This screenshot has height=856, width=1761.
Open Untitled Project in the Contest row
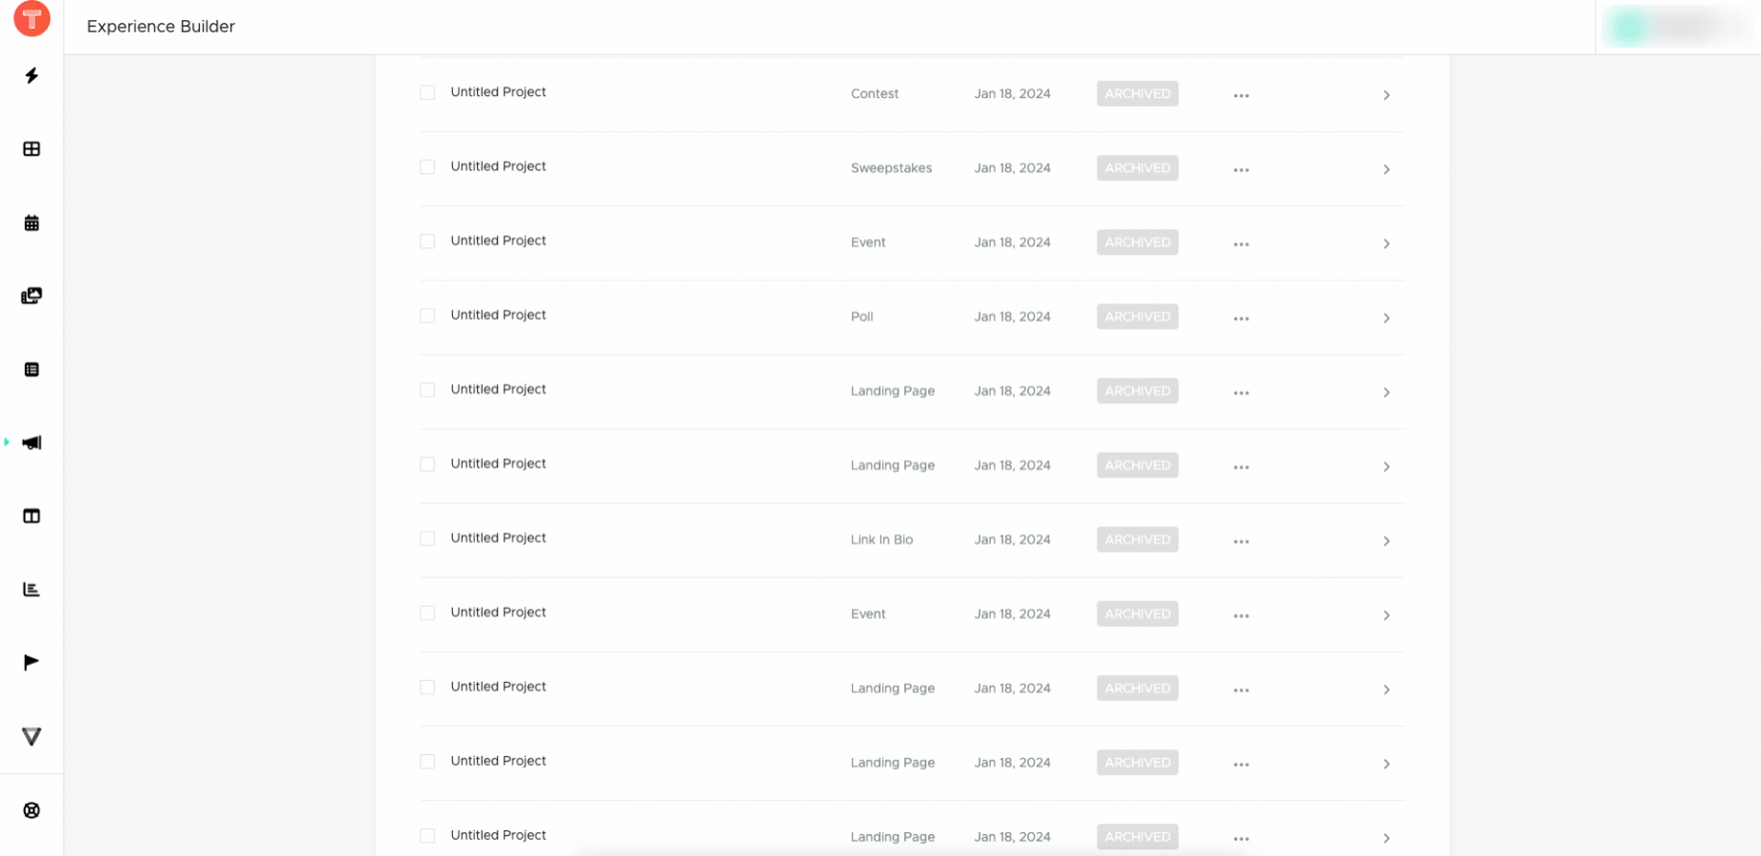click(x=498, y=92)
